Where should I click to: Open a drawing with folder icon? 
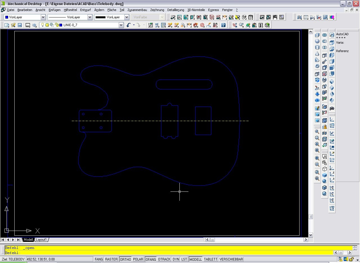point(13,25)
